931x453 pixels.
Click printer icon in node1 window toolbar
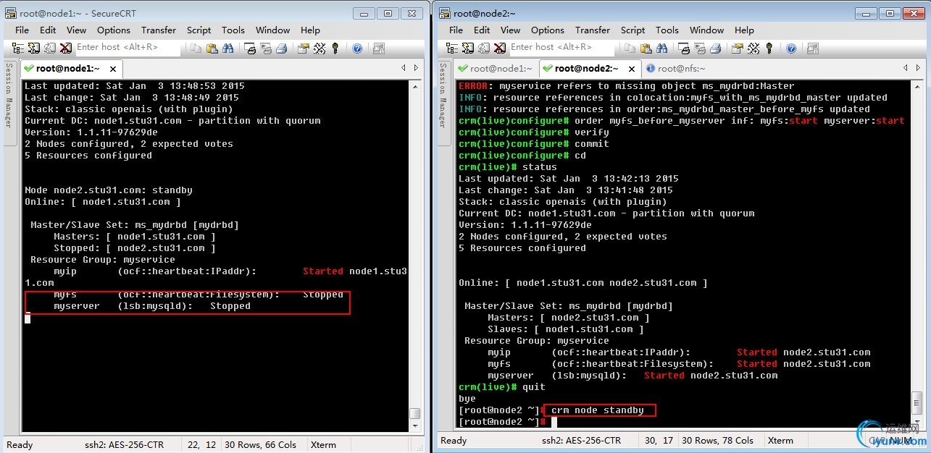tap(282, 48)
